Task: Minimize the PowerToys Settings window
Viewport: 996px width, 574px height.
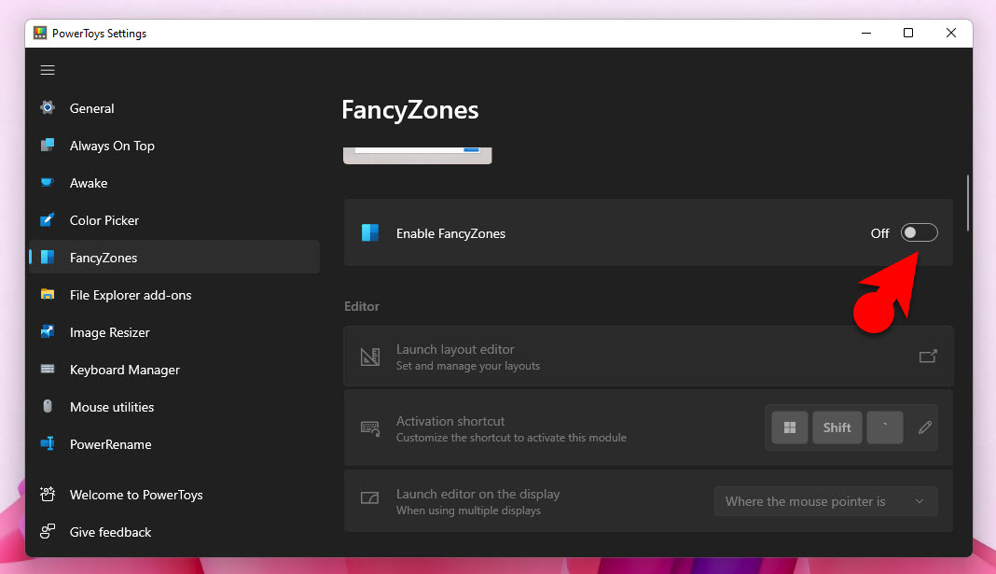Action: (x=866, y=33)
